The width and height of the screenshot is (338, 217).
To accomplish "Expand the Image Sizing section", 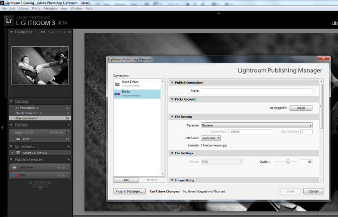I will click(172, 180).
